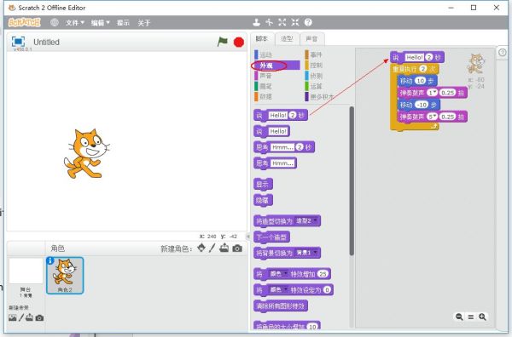The image size is (512, 337).
Task: Select the 外观 block category
Action: pyautogui.click(x=276, y=66)
